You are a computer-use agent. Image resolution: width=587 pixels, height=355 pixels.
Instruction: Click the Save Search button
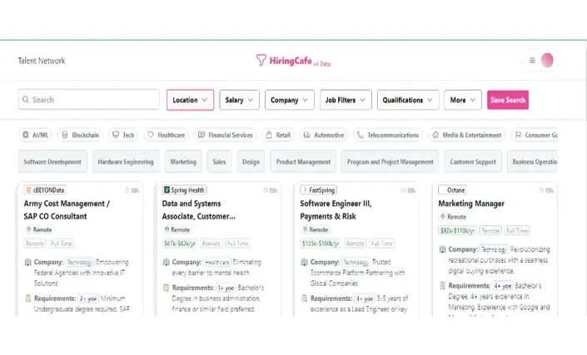(x=508, y=100)
